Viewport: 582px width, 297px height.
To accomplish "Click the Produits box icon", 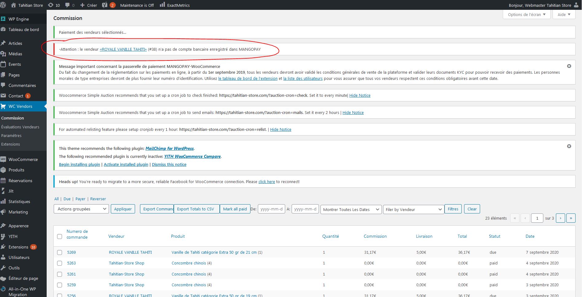I will [x=3, y=170].
